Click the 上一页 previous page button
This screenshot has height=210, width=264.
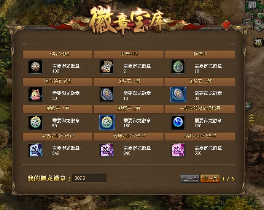click(x=190, y=178)
